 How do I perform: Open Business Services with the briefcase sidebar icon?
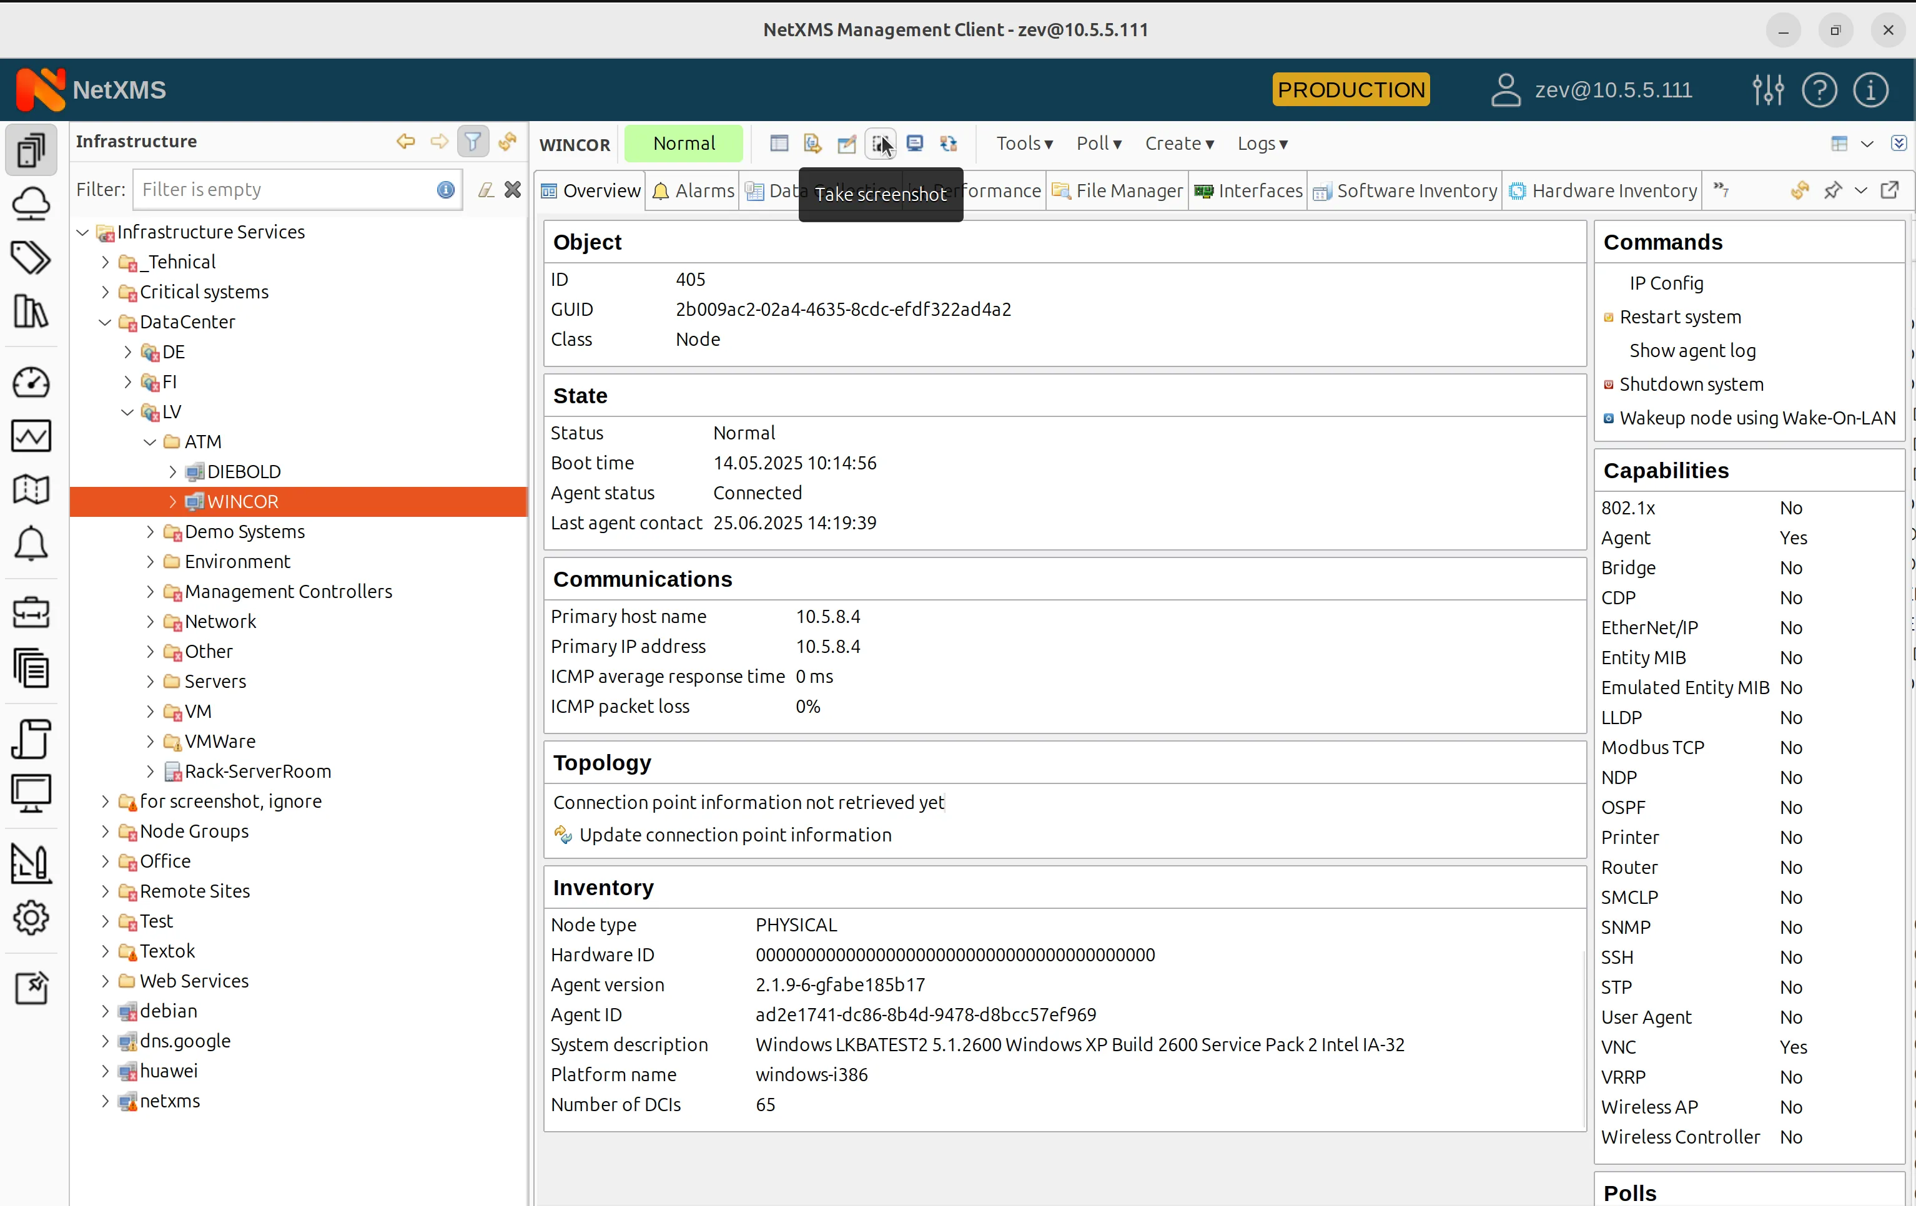pyautogui.click(x=32, y=612)
